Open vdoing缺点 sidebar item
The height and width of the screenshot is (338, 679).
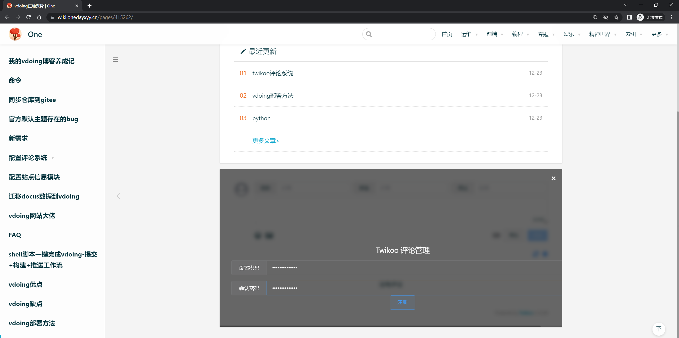(25, 304)
